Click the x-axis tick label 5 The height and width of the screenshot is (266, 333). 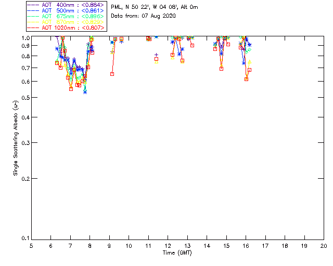pos(31,245)
